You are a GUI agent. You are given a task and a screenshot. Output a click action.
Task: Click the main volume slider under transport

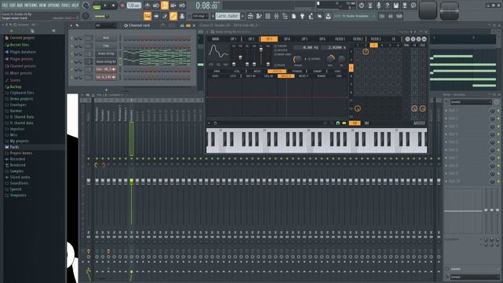point(102,16)
